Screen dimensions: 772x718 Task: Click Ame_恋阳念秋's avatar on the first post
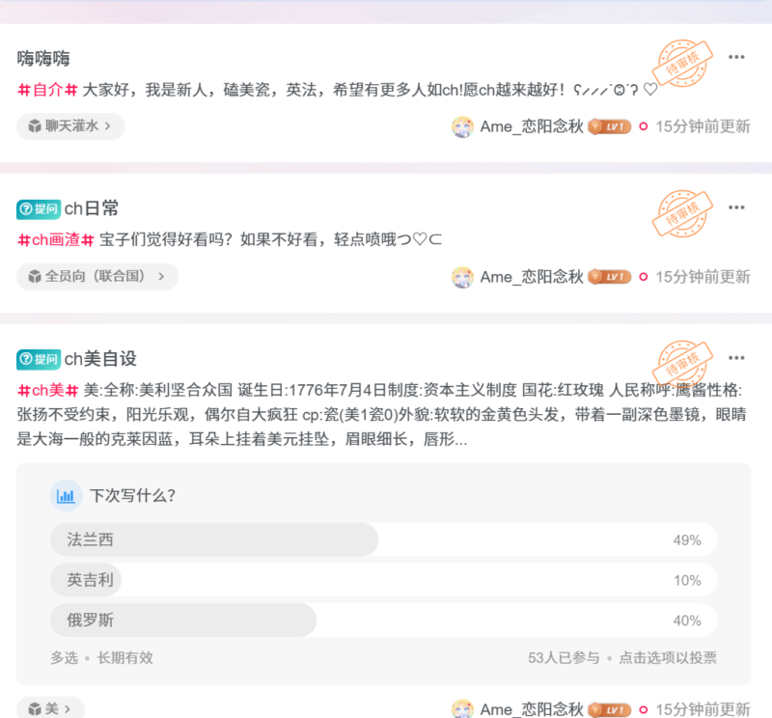tap(462, 126)
